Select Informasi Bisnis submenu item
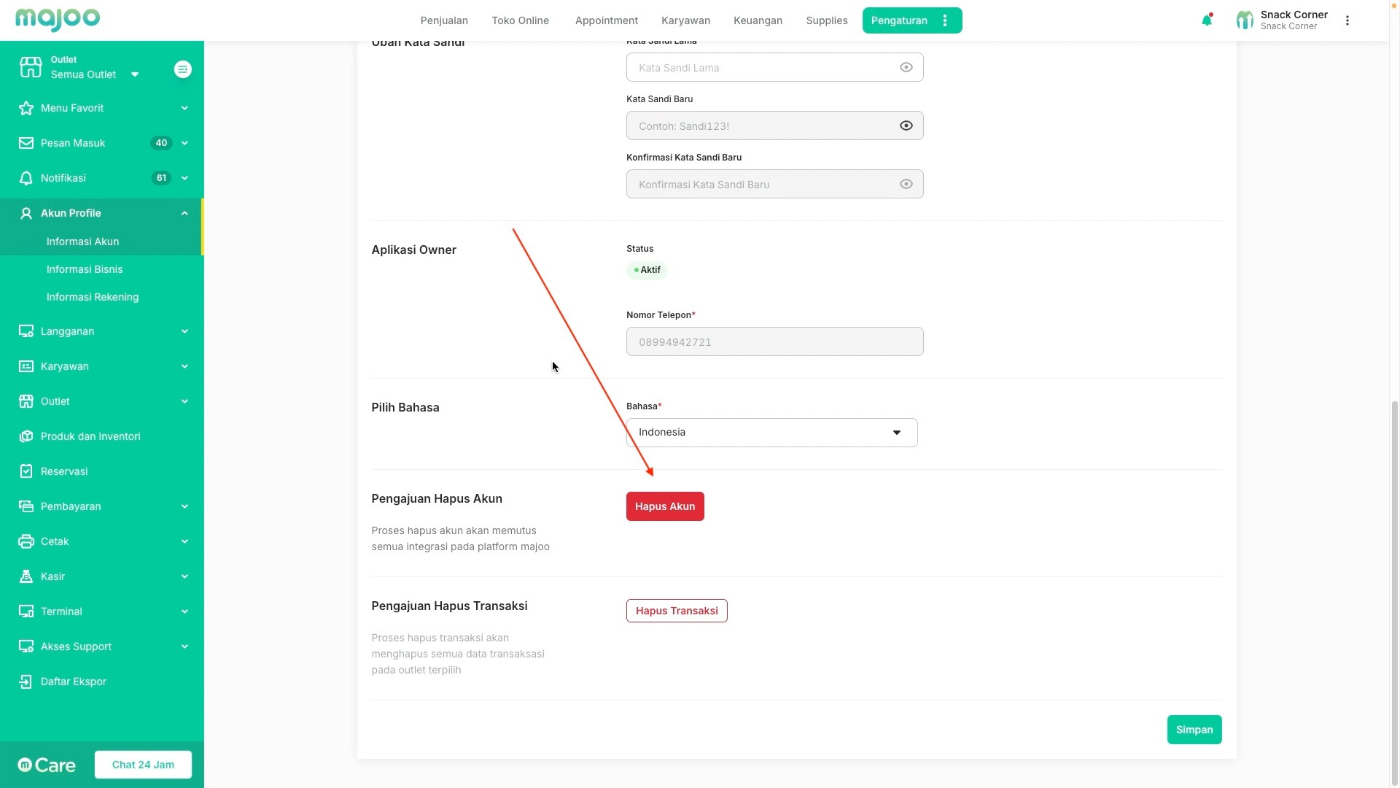This screenshot has width=1400, height=788. click(85, 269)
